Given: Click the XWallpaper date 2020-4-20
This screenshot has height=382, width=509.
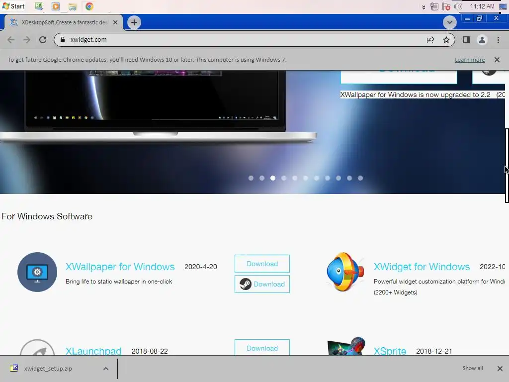Looking at the screenshot, I should pyautogui.click(x=201, y=267).
